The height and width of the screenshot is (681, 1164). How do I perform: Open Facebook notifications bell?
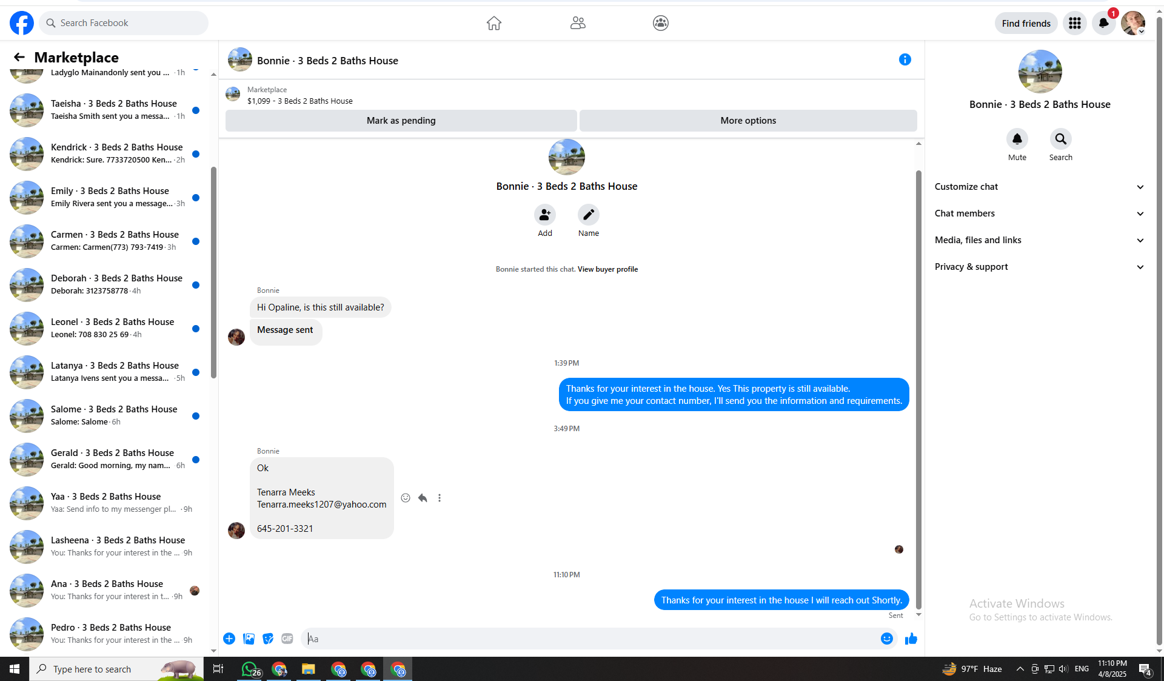tap(1103, 23)
